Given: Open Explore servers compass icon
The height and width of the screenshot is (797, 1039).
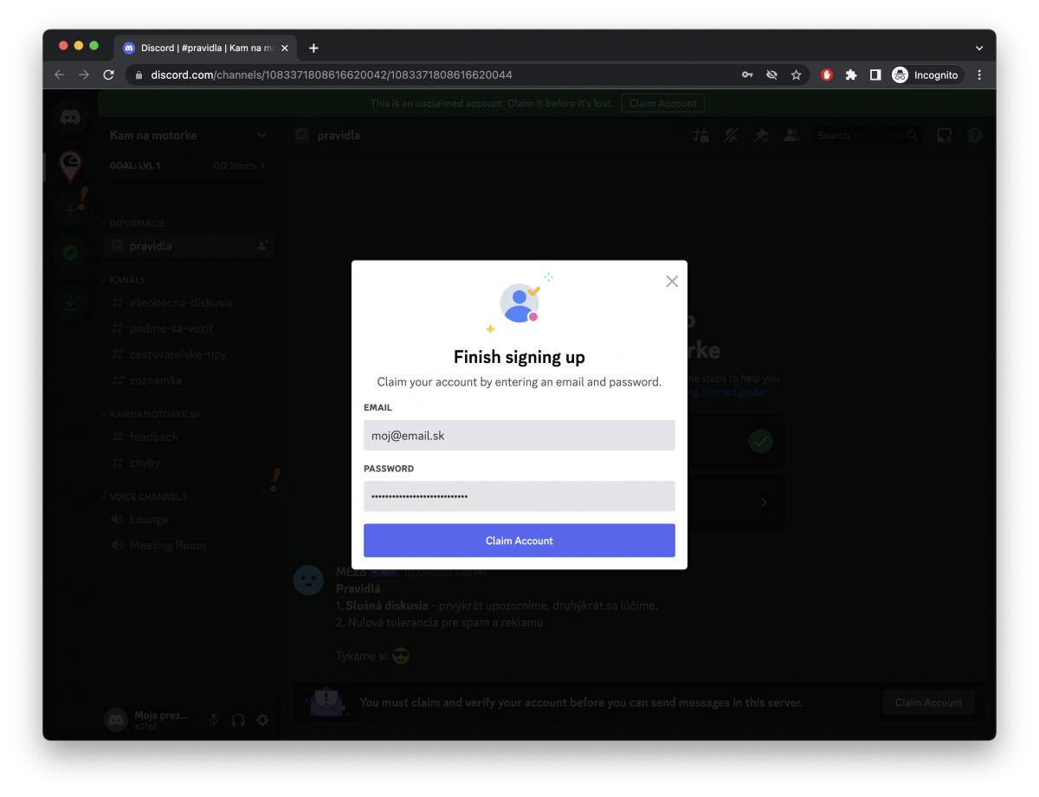Looking at the screenshot, I should point(70,253).
